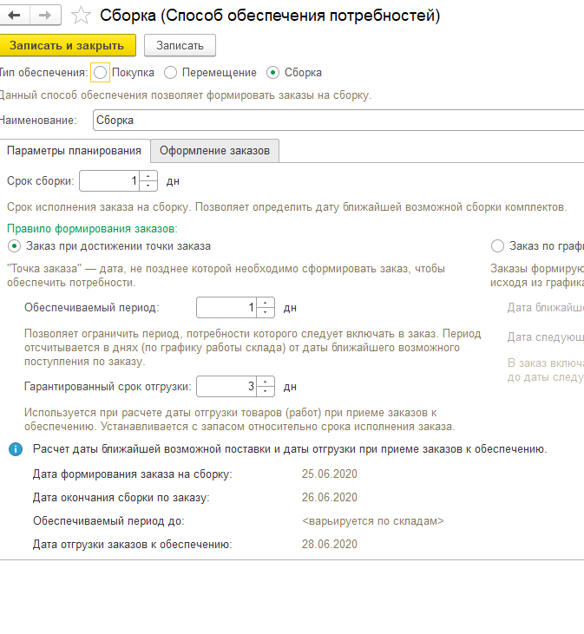Open the Параметры планирования tab

75,151
